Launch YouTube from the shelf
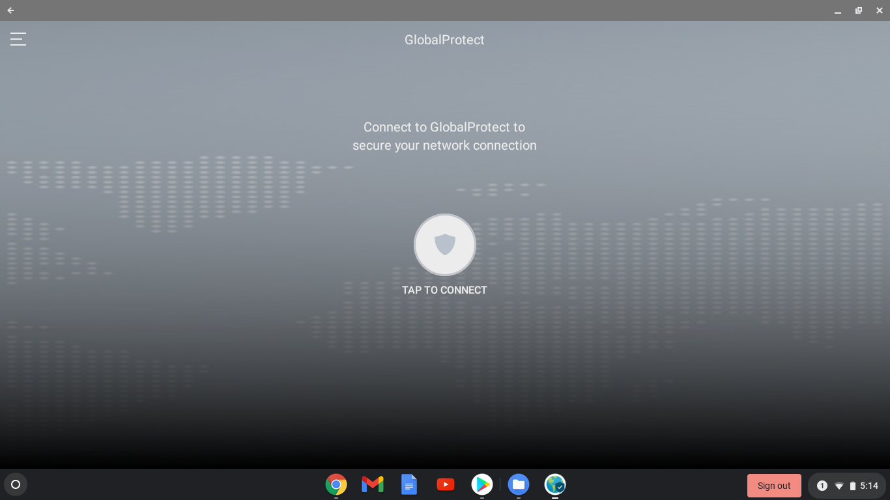 pyautogui.click(x=446, y=484)
